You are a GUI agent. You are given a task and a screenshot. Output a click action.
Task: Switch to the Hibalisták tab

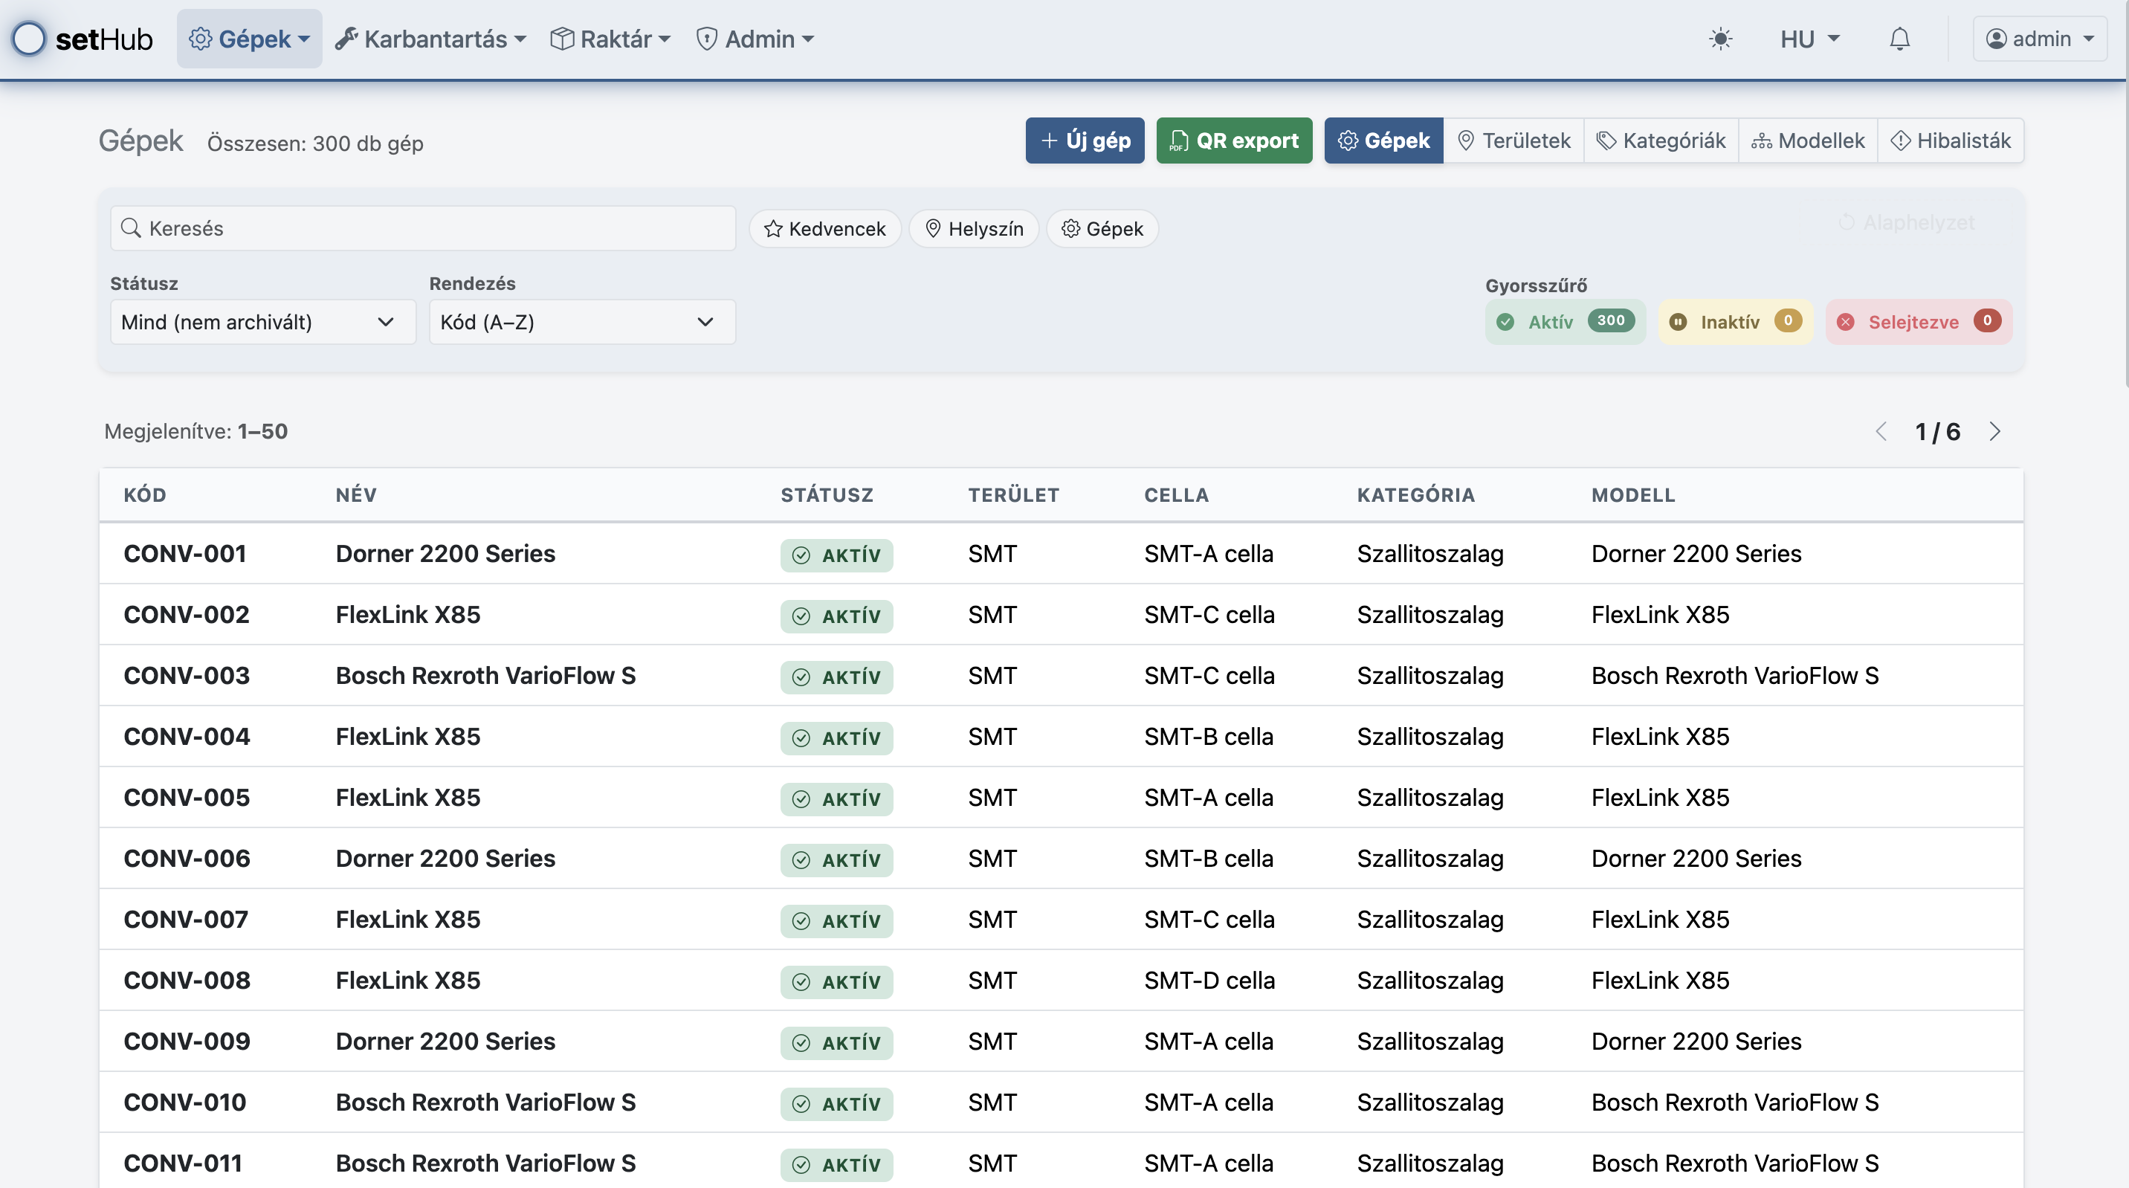point(1951,141)
